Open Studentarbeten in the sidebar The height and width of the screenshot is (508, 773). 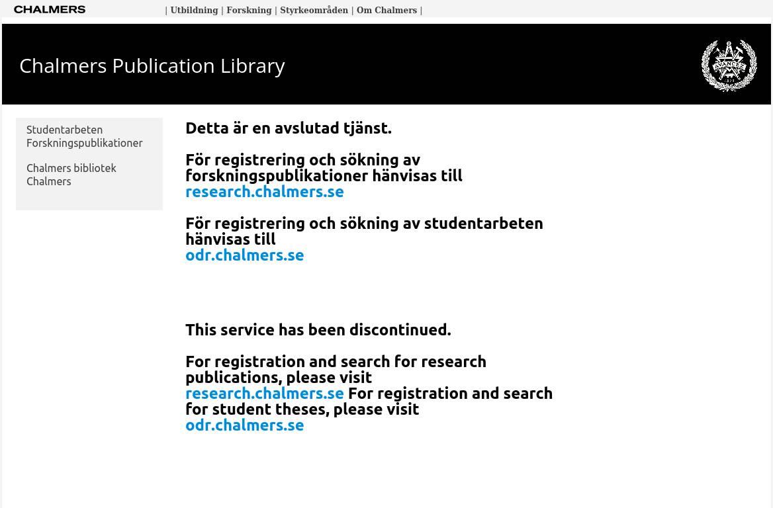[x=64, y=130]
